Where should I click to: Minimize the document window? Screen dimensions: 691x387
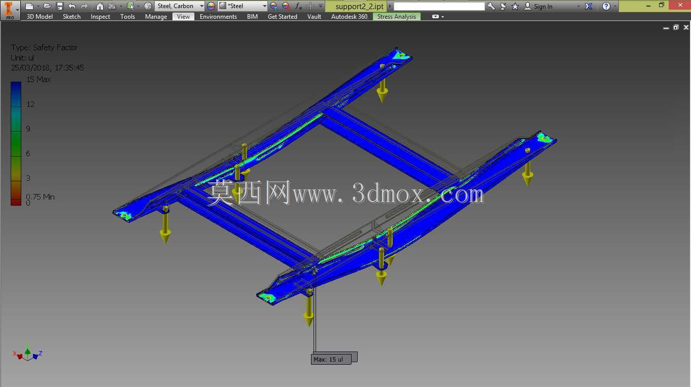point(666,28)
